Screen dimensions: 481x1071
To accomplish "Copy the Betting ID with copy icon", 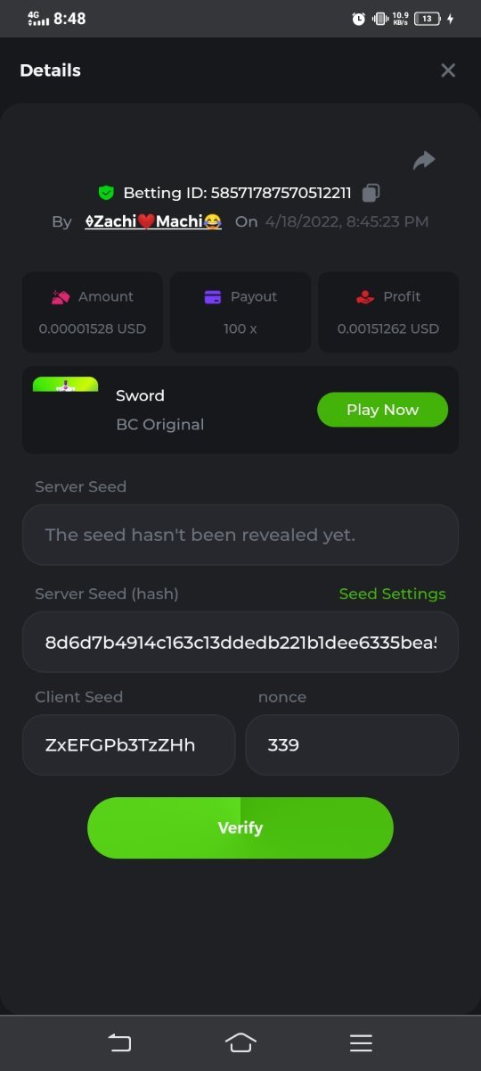I will tap(371, 193).
